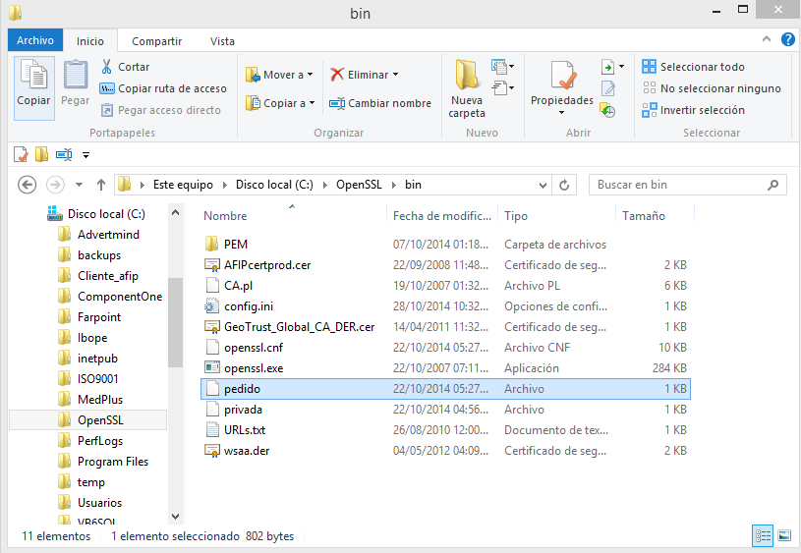The image size is (801, 553).
Task: Click Pegar acceso directo
Action: pos(161,110)
